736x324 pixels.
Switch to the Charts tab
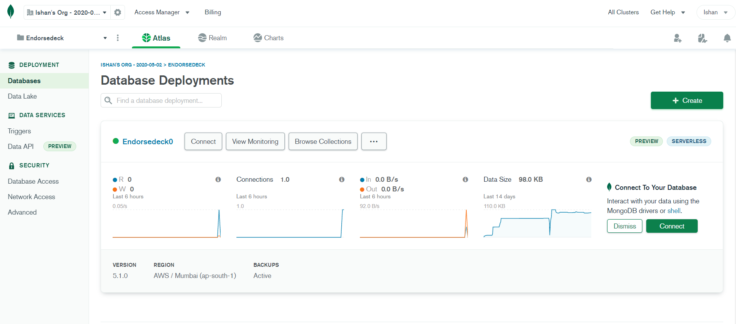[269, 38]
